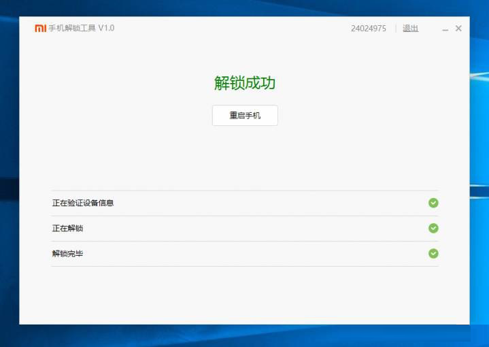
Task: Click the desktop wallpaper left of the window
Action: tap(9, 170)
